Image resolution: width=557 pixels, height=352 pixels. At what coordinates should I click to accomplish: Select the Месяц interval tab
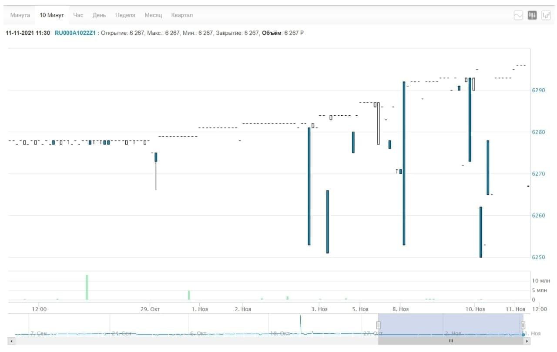coord(153,15)
